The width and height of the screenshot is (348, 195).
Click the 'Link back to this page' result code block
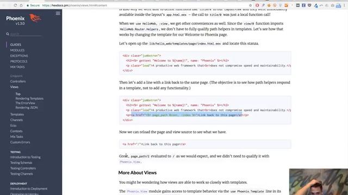(x=205, y=144)
